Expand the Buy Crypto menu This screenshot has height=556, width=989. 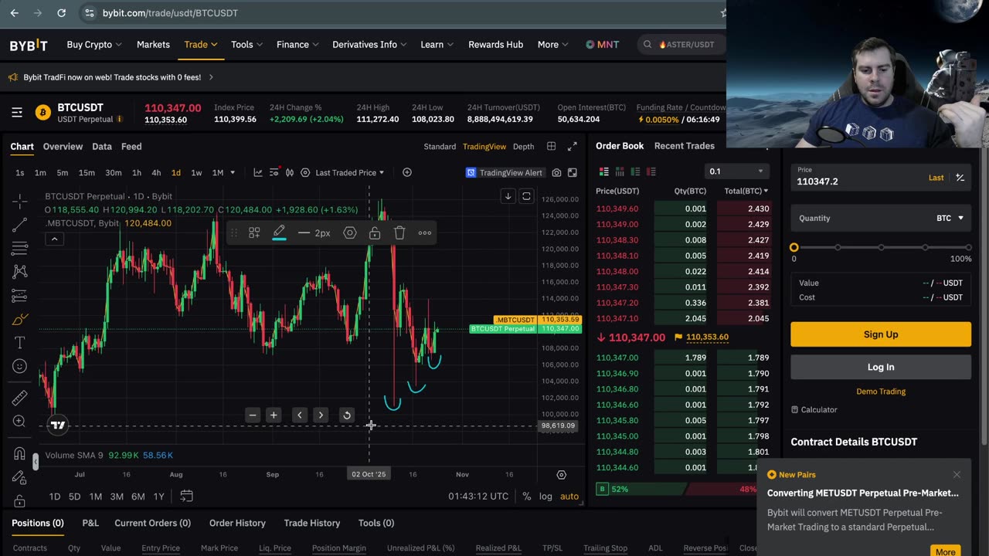[x=94, y=45]
